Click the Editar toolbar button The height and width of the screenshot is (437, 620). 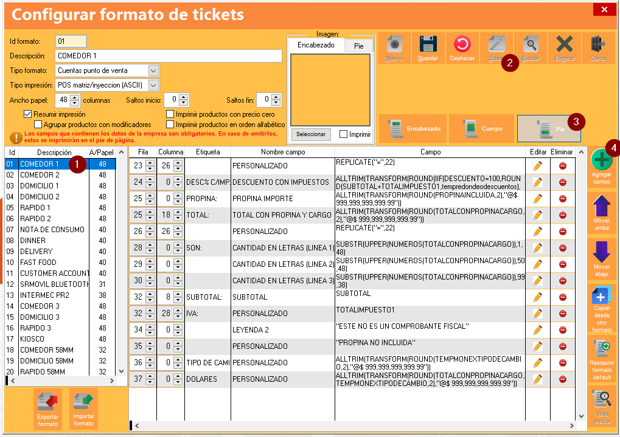tap(496, 48)
